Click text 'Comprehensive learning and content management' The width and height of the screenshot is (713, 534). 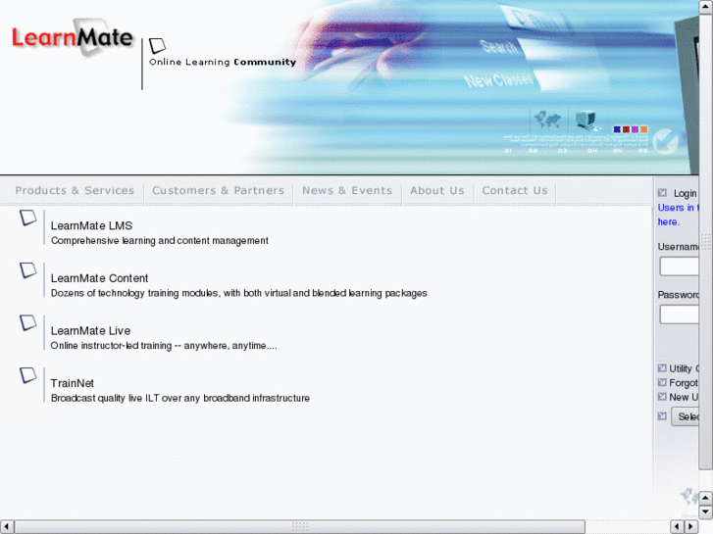[160, 240]
